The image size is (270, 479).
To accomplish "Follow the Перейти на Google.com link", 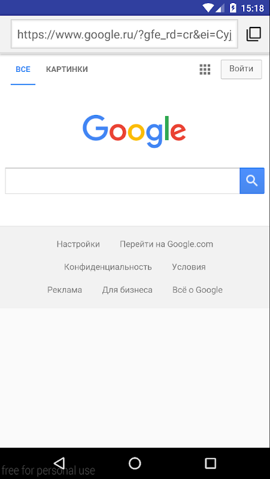I will 166,244.
